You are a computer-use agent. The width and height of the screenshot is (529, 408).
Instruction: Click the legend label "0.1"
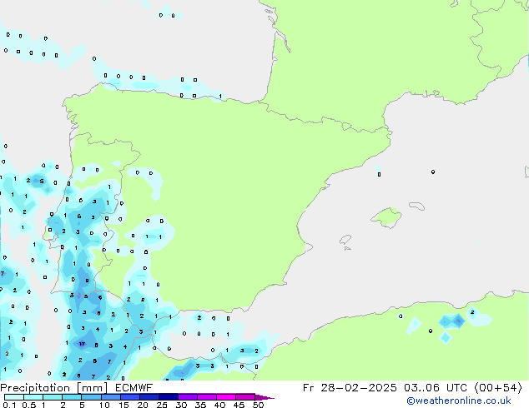tap(9, 405)
